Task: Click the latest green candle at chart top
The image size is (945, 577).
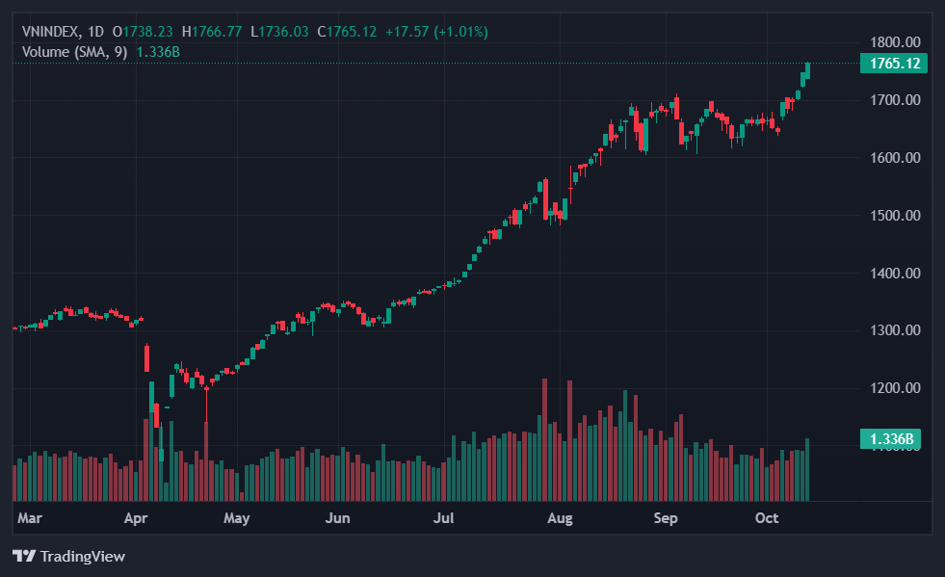Action: pos(807,70)
